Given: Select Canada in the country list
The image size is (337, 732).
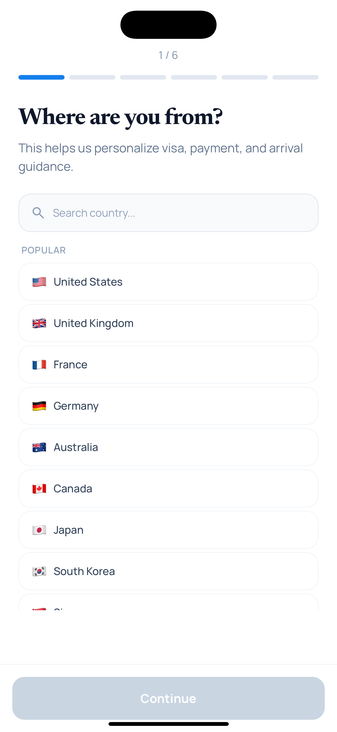Looking at the screenshot, I should (168, 489).
